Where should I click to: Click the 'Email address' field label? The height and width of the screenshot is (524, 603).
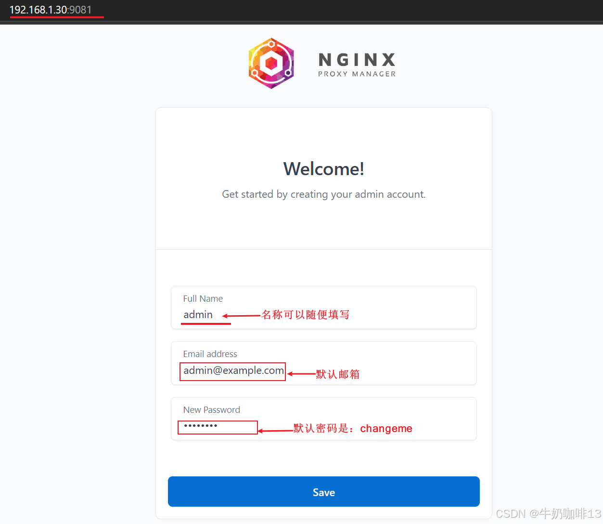coord(210,354)
